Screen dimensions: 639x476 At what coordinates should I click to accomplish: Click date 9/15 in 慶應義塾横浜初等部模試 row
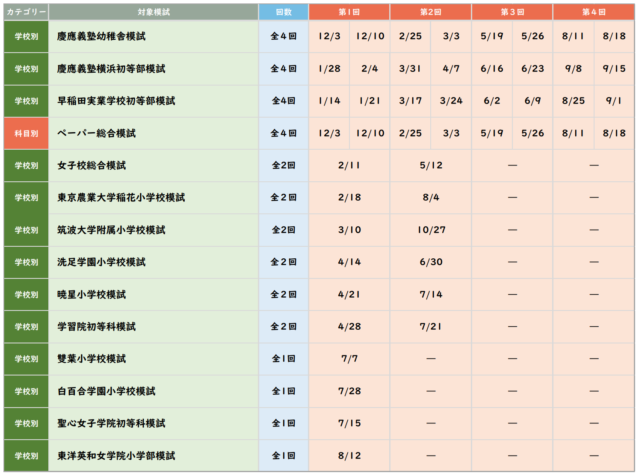(x=614, y=68)
